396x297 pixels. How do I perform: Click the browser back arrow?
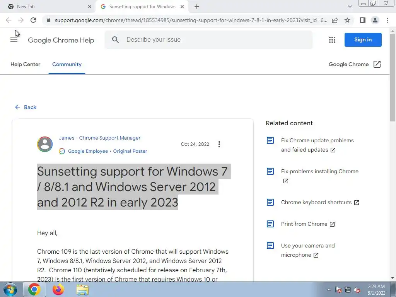[9, 20]
